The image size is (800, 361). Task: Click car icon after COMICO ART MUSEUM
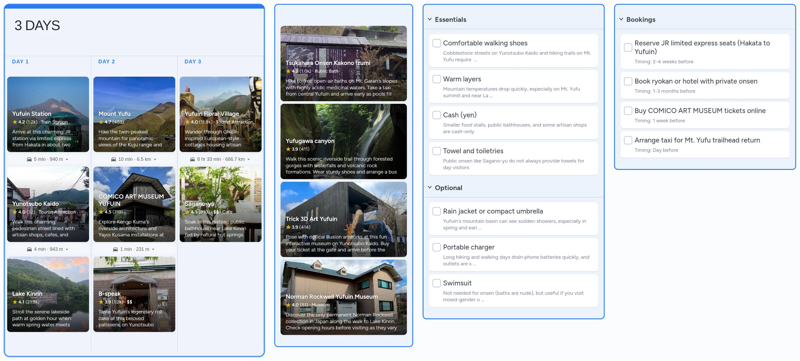click(115, 249)
